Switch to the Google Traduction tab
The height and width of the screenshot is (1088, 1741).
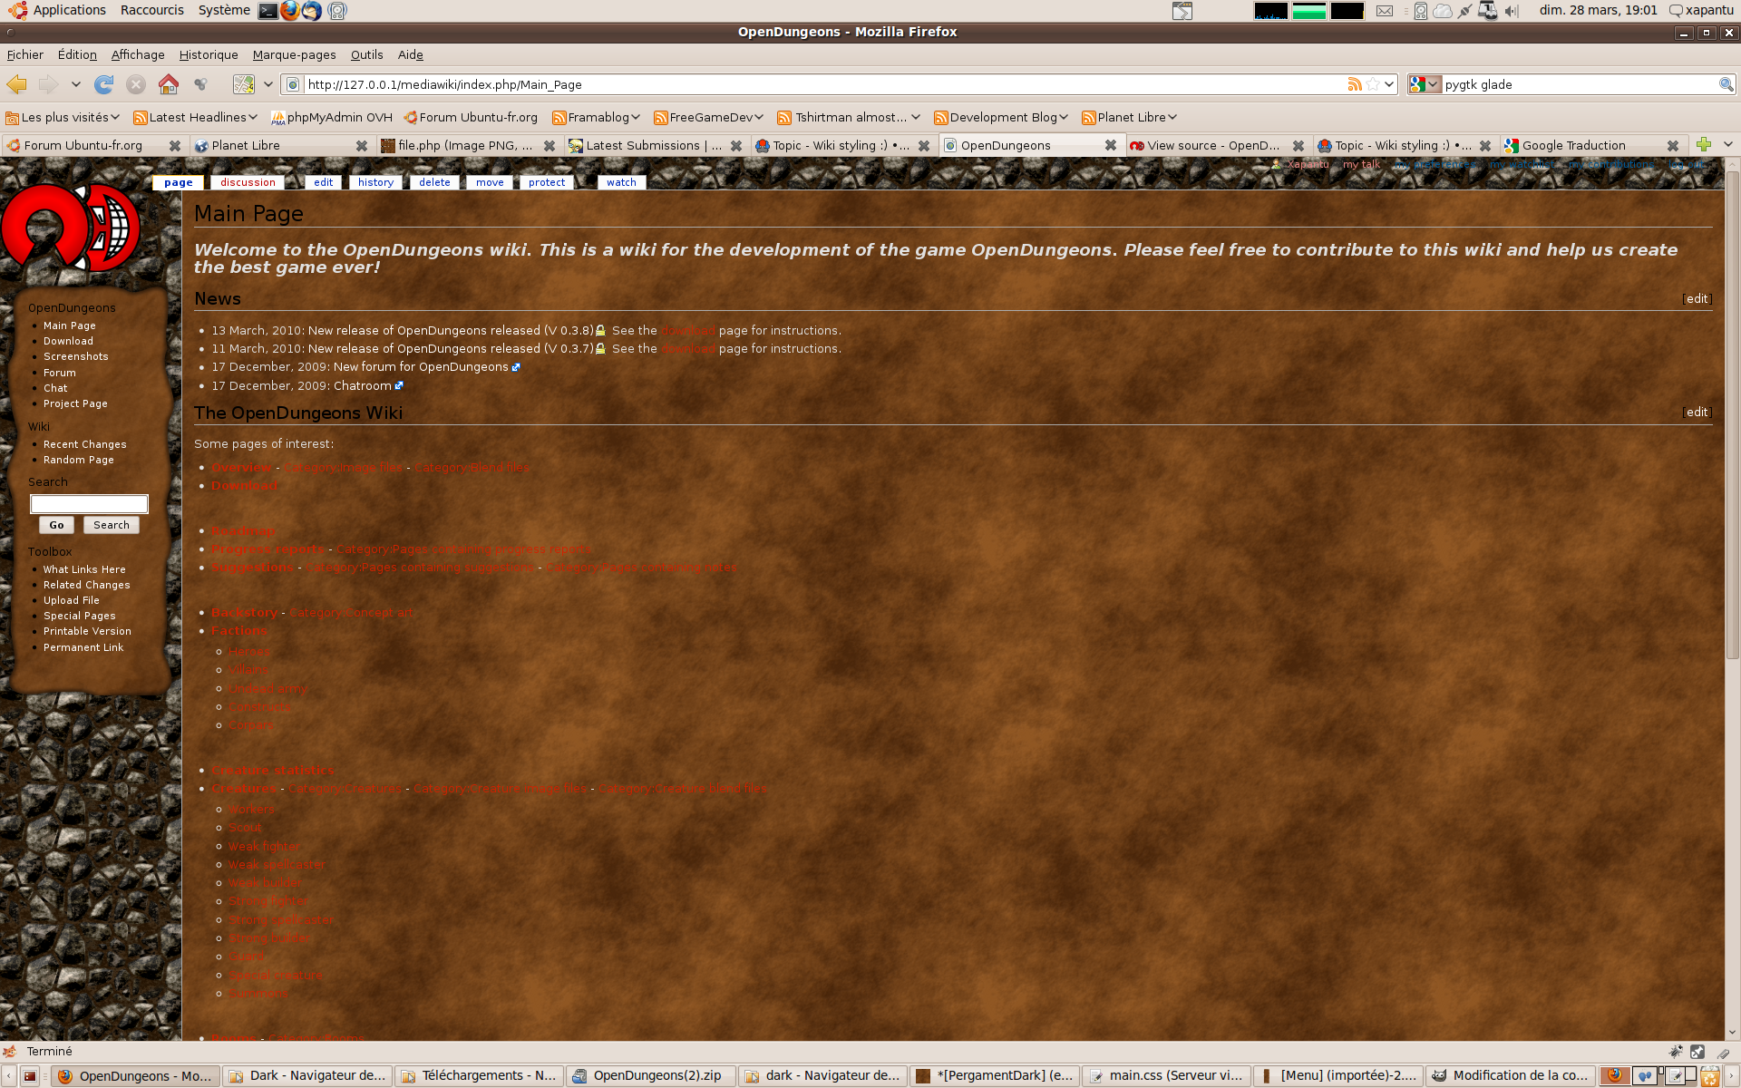click(1573, 145)
